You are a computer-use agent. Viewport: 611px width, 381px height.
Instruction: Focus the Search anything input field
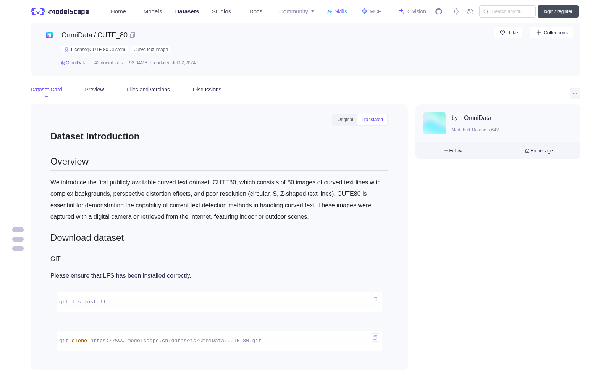click(x=508, y=11)
